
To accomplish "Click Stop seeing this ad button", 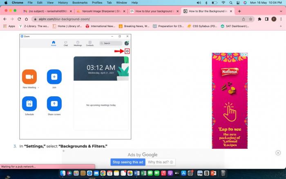I will point(127,162).
